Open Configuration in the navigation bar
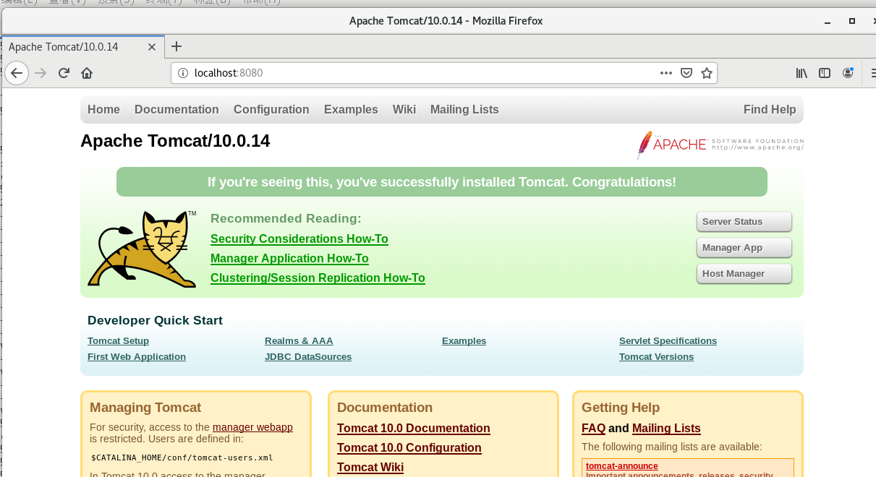The width and height of the screenshot is (876, 477). point(271,110)
